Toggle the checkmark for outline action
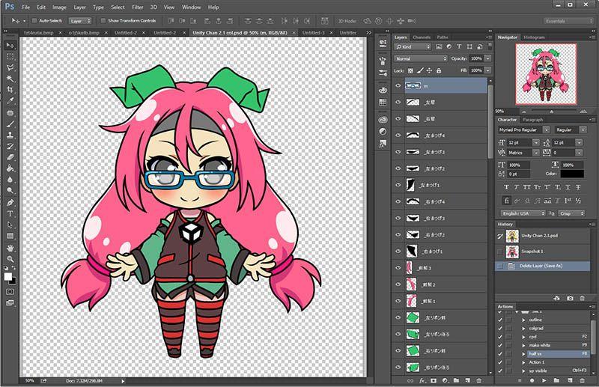Viewport: 599px width, 387px height. (x=500, y=320)
